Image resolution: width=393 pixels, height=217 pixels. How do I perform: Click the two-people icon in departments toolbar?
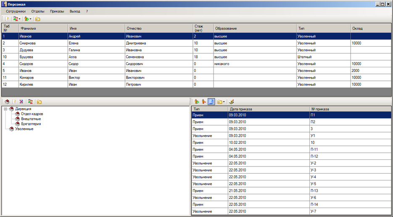point(30,102)
